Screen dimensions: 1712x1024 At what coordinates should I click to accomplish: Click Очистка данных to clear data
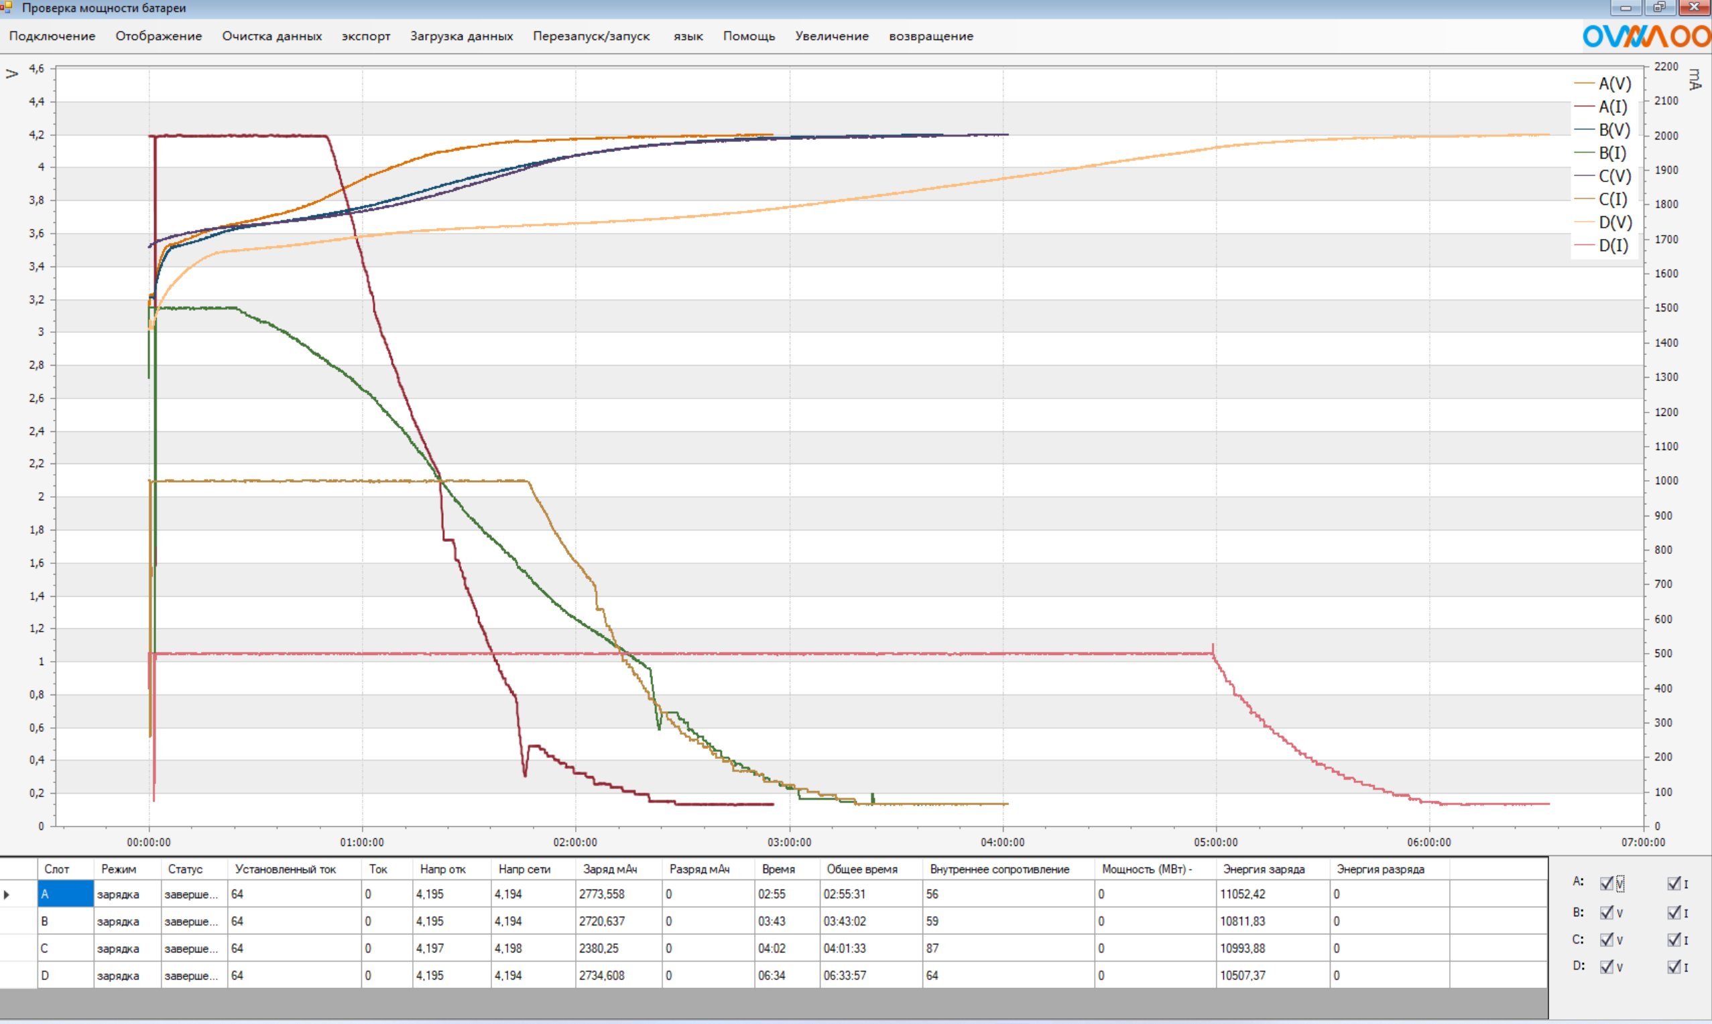point(271,36)
